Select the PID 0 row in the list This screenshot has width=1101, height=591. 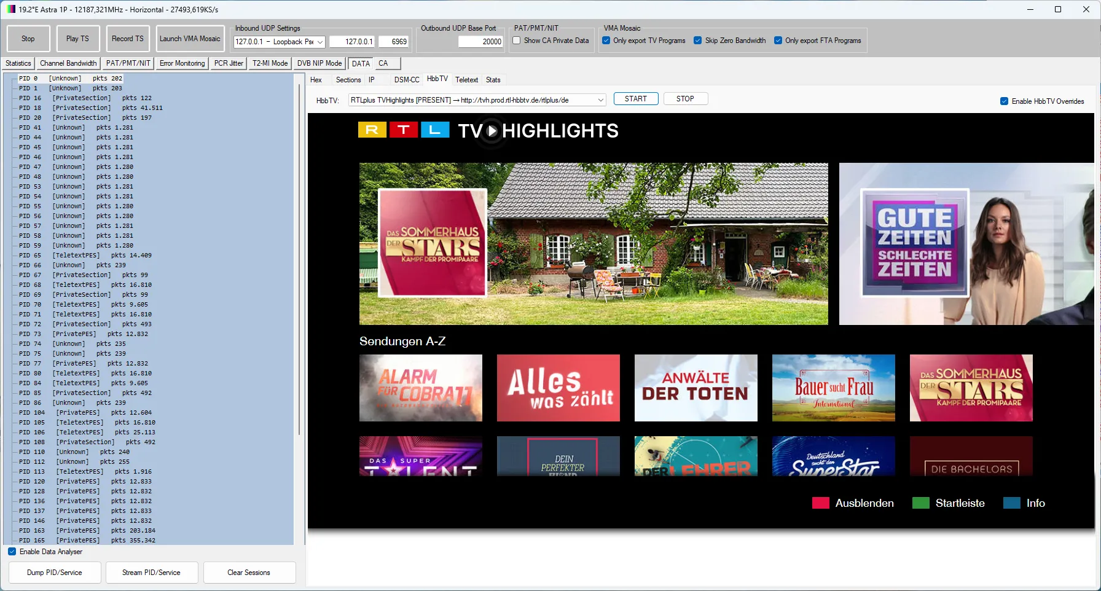pos(71,79)
